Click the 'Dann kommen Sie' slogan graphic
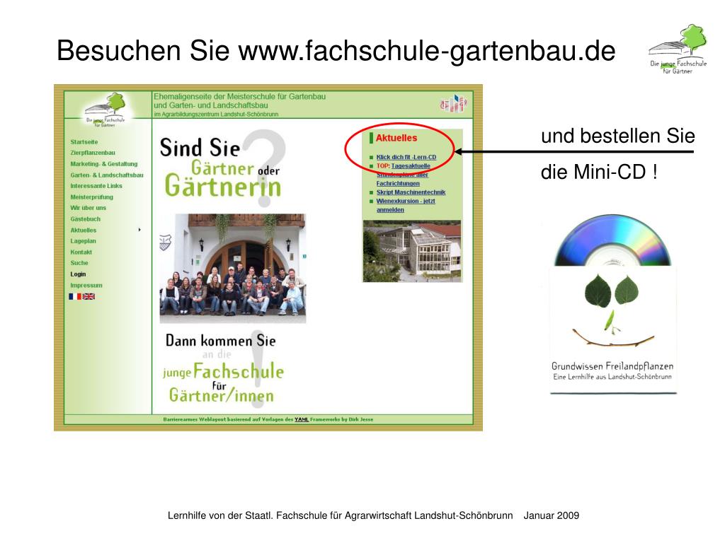 click(223, 368)
